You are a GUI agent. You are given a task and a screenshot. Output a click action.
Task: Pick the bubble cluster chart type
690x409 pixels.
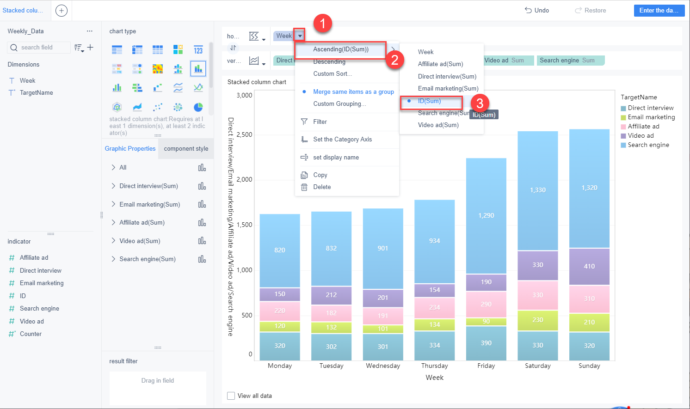tap(178, 107)
